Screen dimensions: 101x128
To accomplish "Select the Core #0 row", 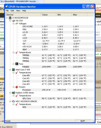I will pos(58,76).
